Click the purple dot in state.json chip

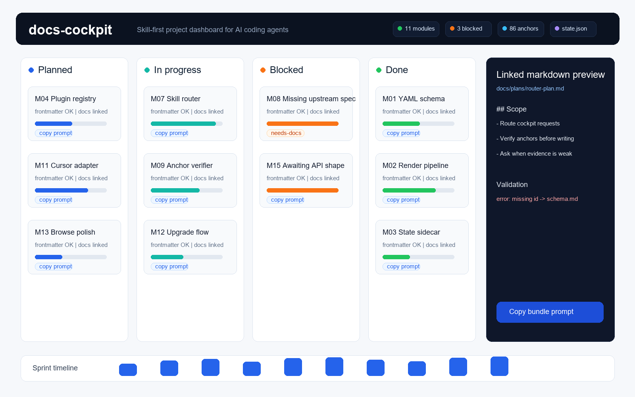pos(557,29)
